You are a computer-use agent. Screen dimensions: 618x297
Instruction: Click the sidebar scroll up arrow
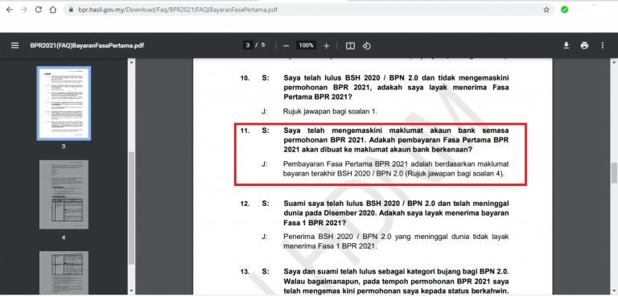click(131, 62)
